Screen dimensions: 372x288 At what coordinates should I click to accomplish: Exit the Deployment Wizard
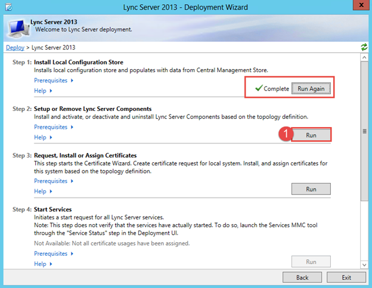[x=346, y=277]
